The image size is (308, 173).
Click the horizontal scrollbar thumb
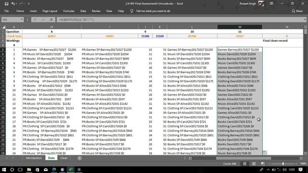(x=244, y=158)
